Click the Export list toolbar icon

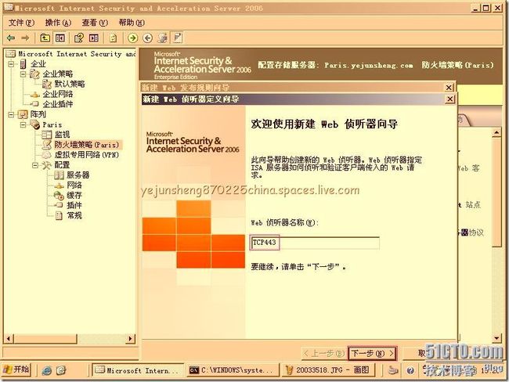coord(113,38)
